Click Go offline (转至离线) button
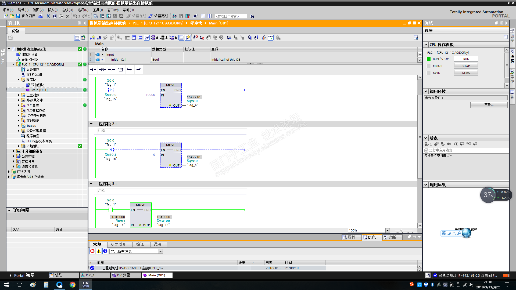 point(158,16)
